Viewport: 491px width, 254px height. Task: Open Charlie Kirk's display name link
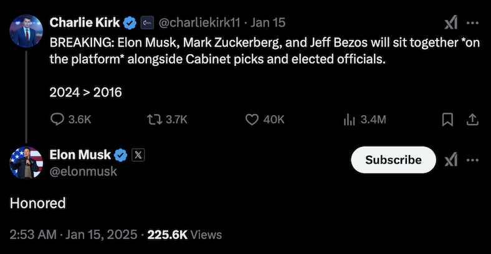coord(84,23)
